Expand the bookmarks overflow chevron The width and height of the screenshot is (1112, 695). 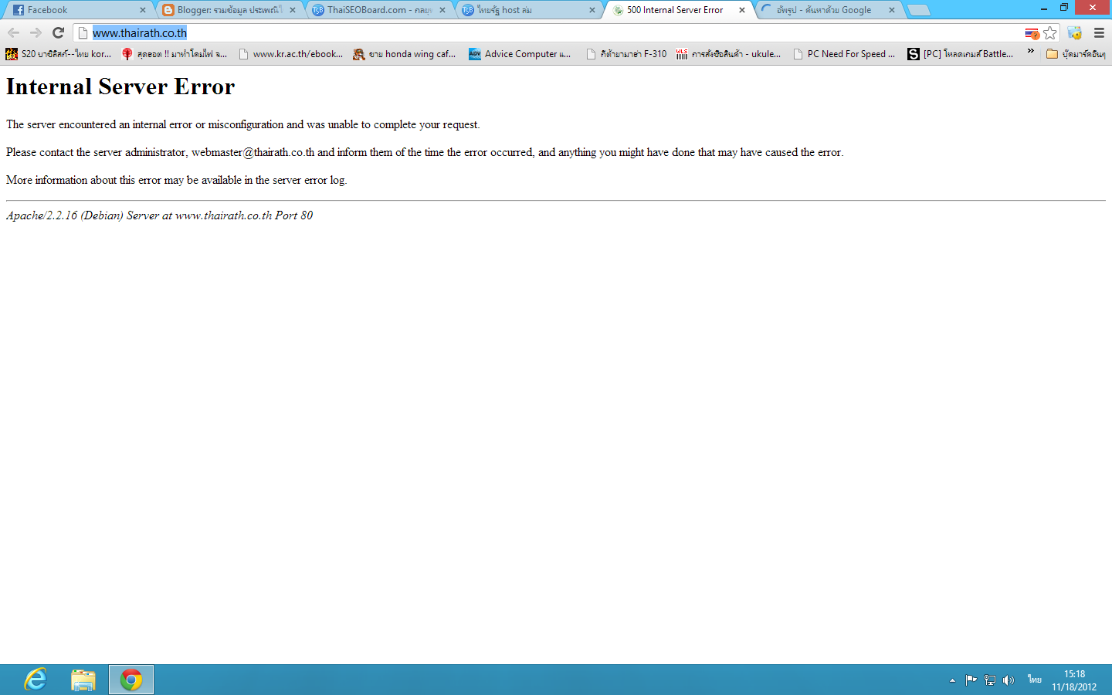click(1030, 51)
